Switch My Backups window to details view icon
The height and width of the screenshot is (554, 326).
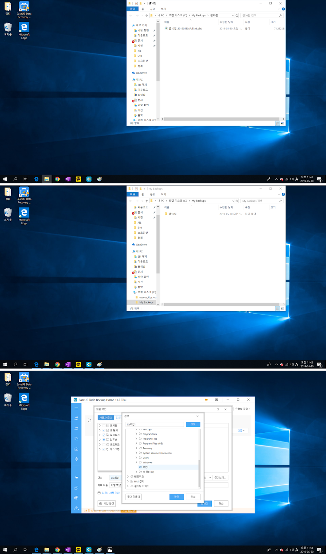(x=277, y=309)
